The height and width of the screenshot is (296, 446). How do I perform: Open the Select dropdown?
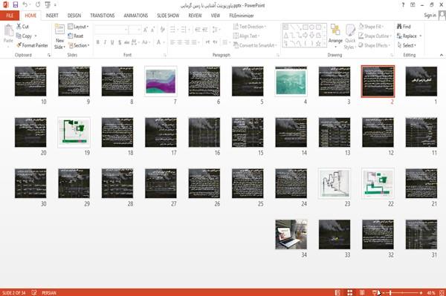[x=407, y=45]
